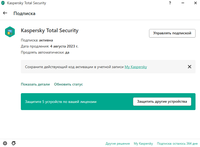Close the Kaspersky Total Security window
Viewport: 200px width, 147px height.
[x=196, y=3]
